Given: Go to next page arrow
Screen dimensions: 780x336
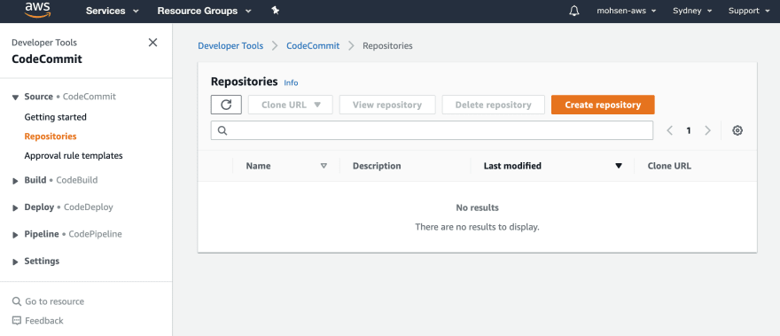Looking at the screenshot, I should coord(707,130).
